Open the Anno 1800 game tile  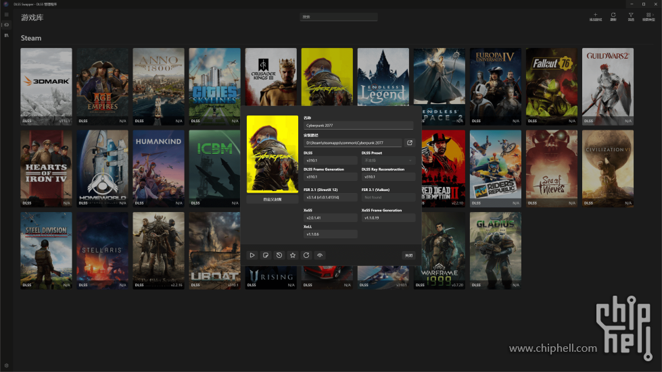pos(158,86)
